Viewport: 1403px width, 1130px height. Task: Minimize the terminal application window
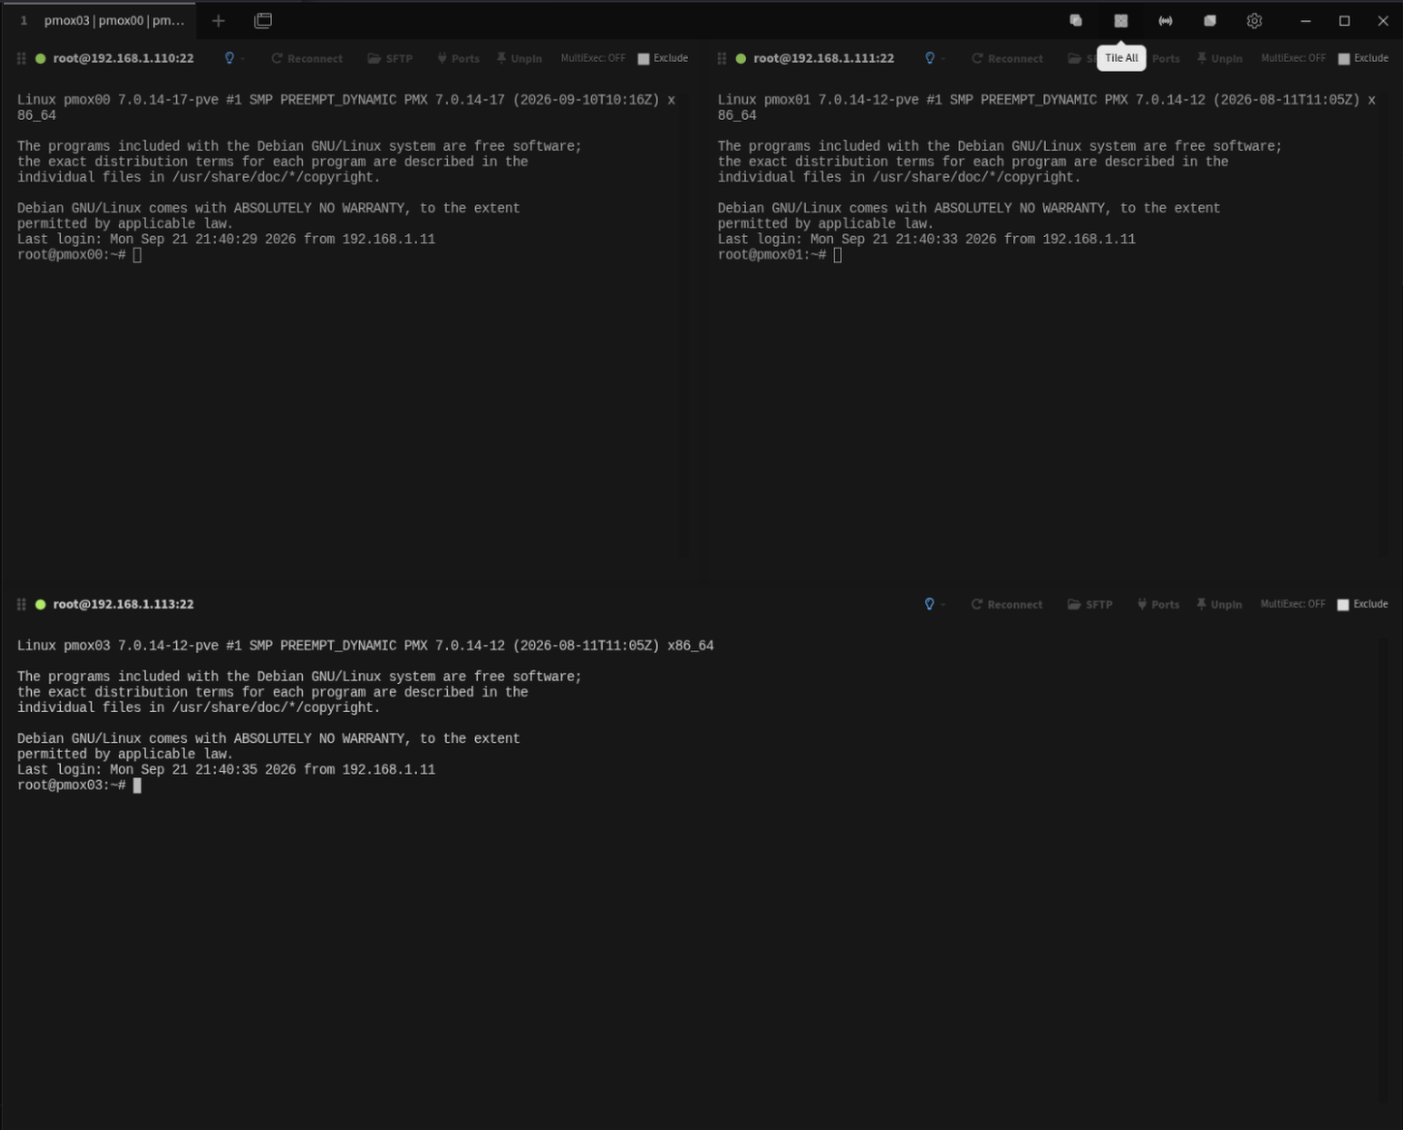click(x=1305, y=20)
